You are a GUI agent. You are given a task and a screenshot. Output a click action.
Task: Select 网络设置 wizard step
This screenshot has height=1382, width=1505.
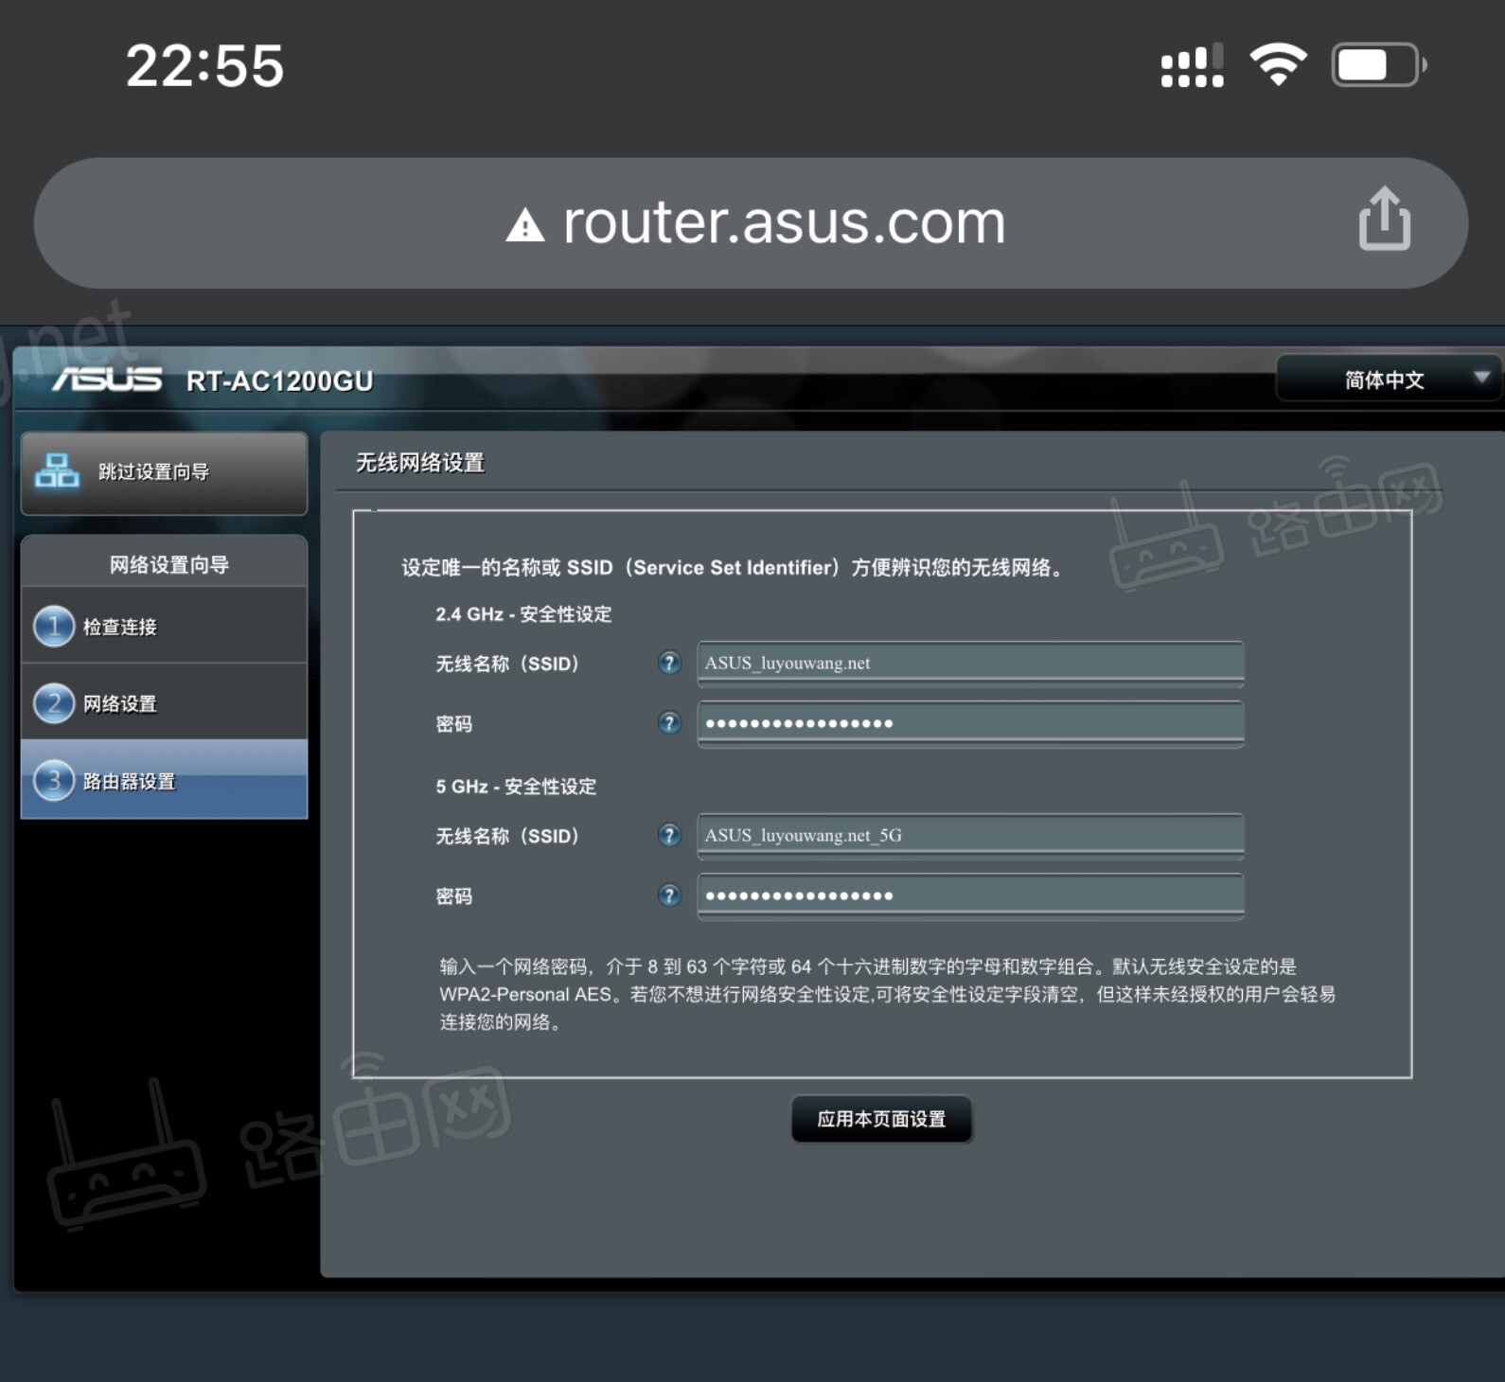coord(120,703)
